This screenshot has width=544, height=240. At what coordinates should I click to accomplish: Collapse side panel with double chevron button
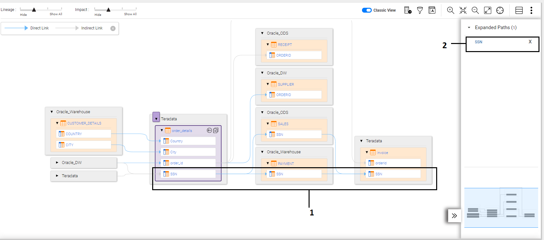[454, 216]
